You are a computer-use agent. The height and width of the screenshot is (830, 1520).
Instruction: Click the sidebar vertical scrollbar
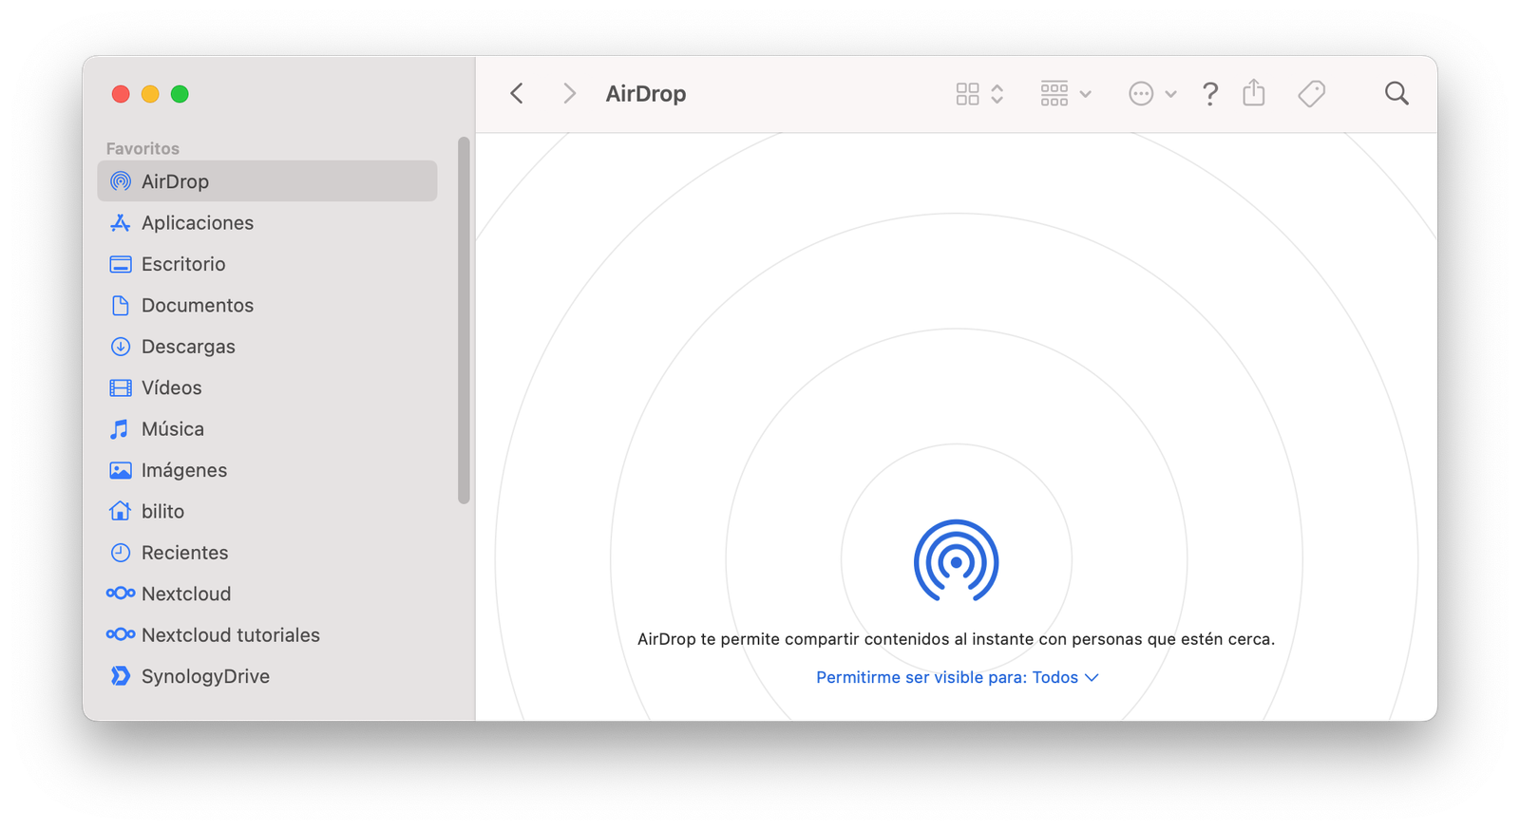[x=464, y=320]
